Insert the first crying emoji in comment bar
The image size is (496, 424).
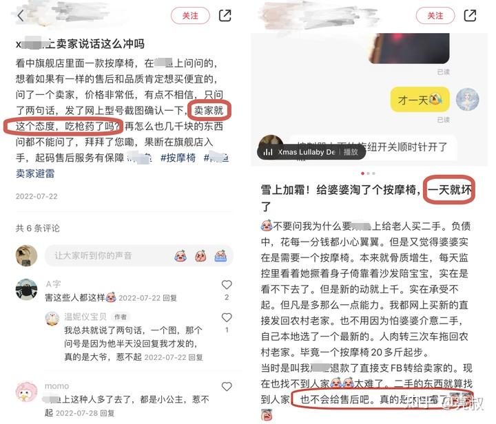(180, 256)
